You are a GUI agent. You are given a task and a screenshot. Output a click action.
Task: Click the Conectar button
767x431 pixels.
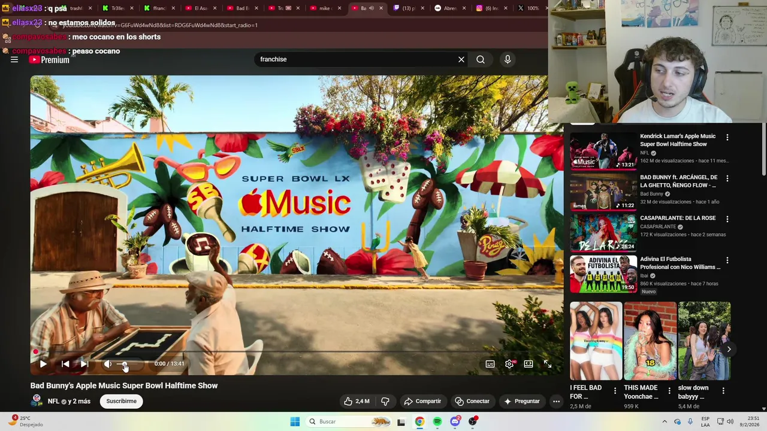472,401
